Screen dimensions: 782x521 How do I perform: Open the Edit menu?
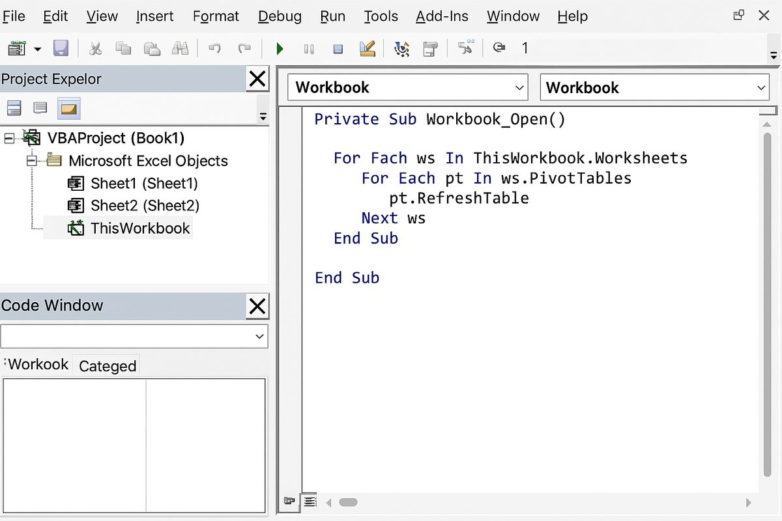55,16
